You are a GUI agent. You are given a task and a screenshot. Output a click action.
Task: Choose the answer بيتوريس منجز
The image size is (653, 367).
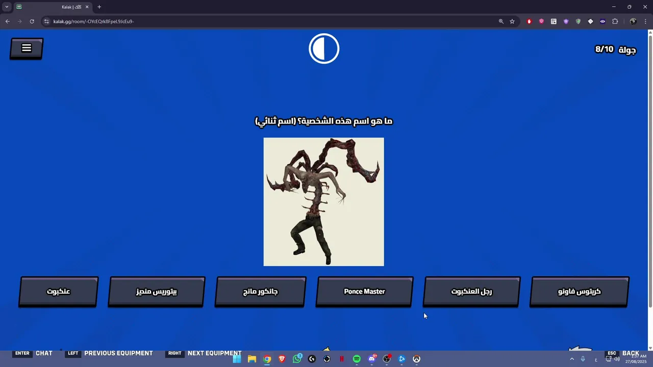coord(157,292)
